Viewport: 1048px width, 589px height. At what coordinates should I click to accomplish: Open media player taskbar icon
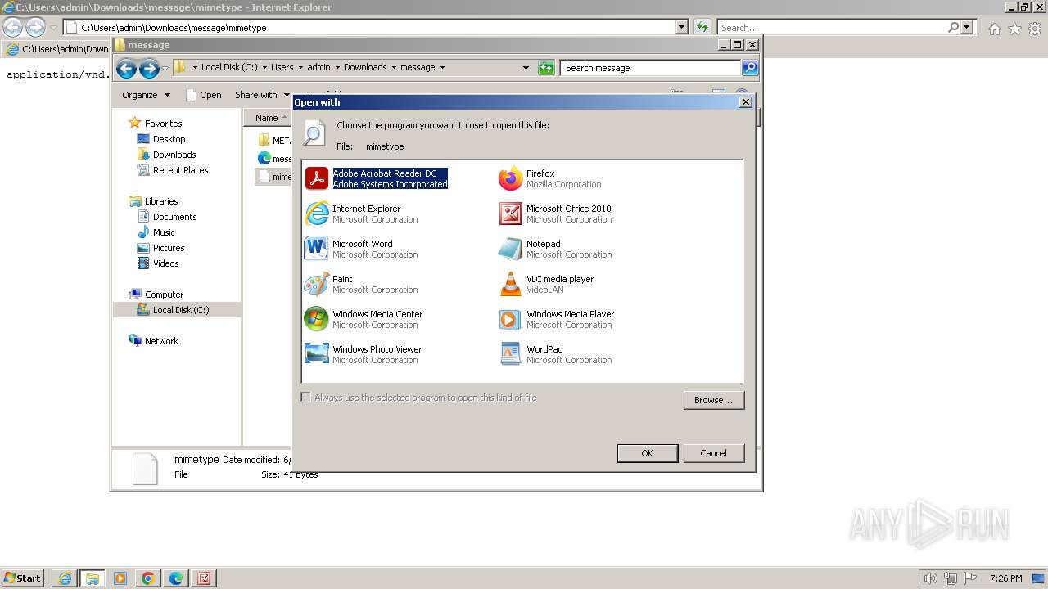tap(120, 578)
